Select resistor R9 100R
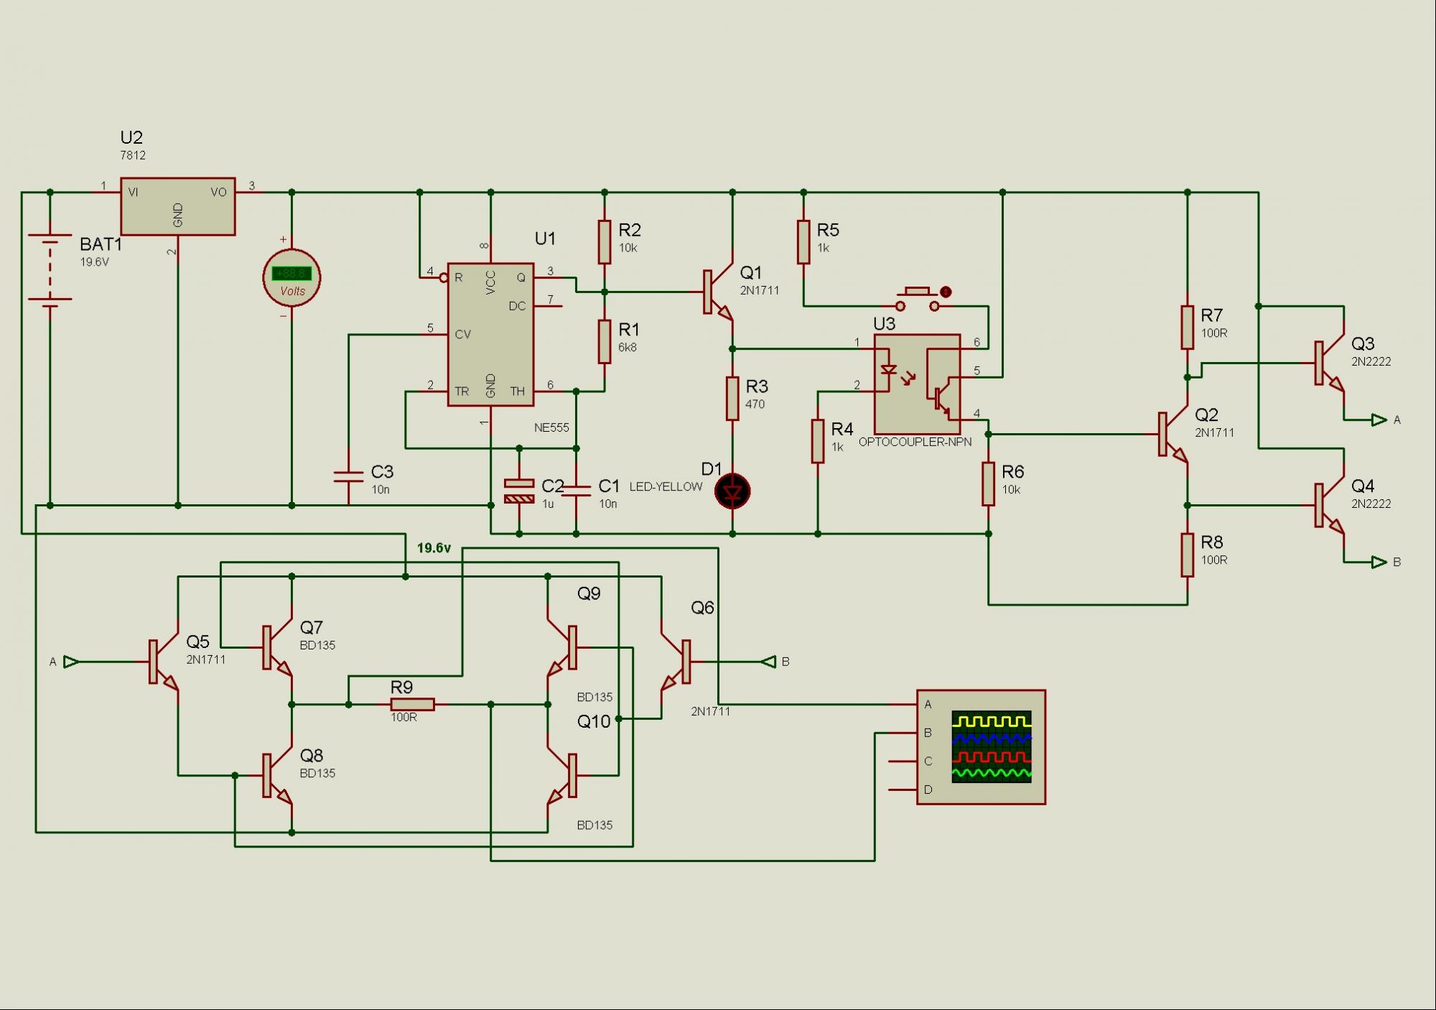 point(412,705)
